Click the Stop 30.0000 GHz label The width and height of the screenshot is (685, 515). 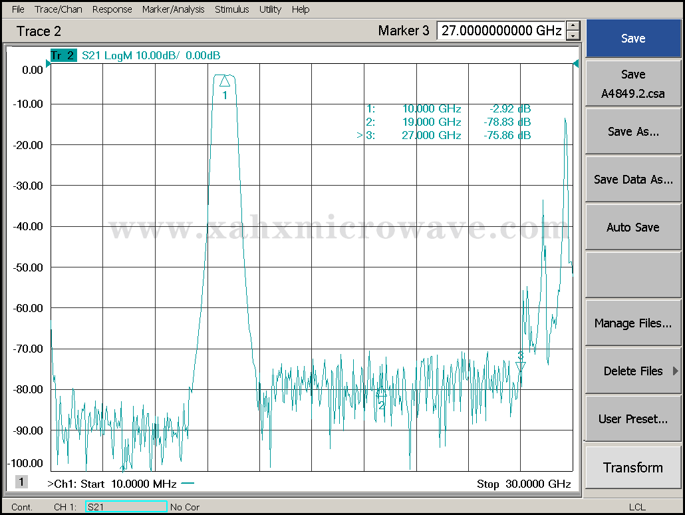coord(524,484)
